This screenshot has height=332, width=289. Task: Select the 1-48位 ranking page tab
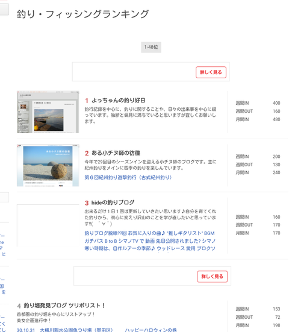tap(151, 47)
